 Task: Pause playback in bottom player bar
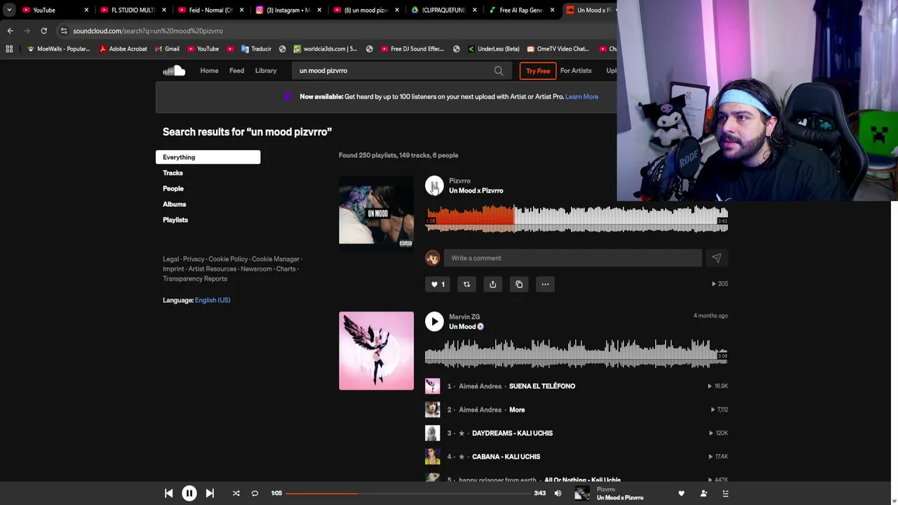189,493
